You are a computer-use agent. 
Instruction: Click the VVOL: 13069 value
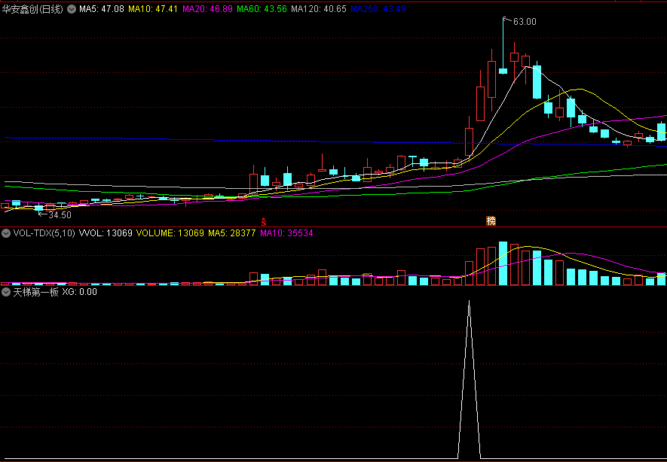[106, 233]
